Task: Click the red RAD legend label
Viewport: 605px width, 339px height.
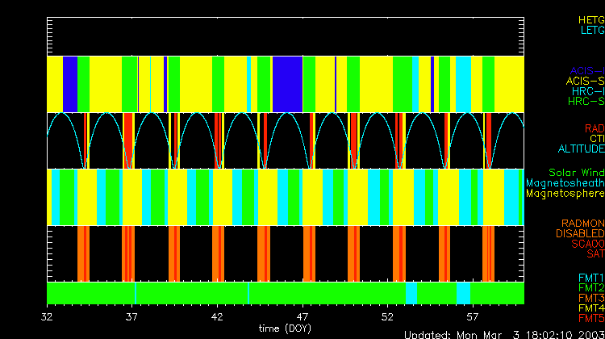Action: pyautogui.click(x=594, y=128)
